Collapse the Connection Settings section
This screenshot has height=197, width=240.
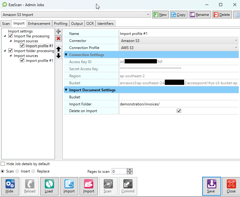coord(66,55)
